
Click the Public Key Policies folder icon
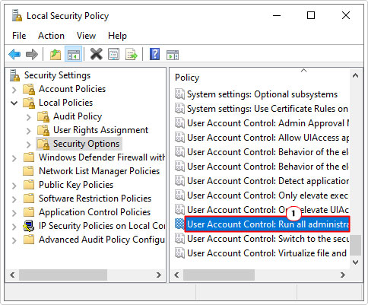tap(28, 185)
